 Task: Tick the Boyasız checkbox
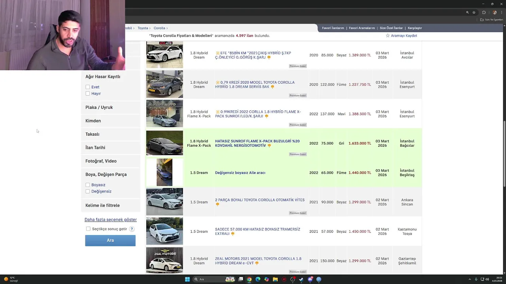click(88, 185)
